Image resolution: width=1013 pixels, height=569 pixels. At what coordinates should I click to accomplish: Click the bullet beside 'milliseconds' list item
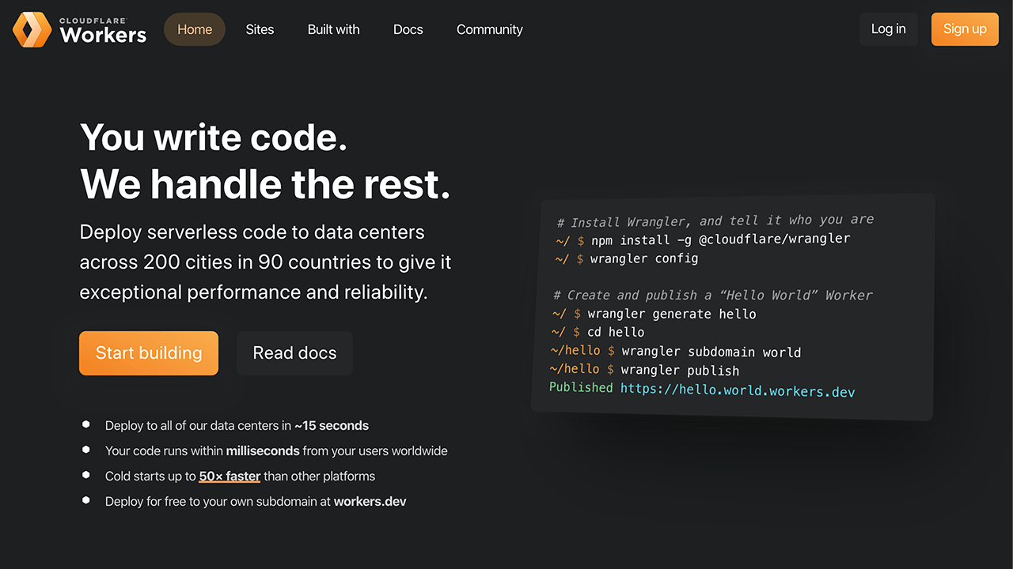[x=85, y=450]
